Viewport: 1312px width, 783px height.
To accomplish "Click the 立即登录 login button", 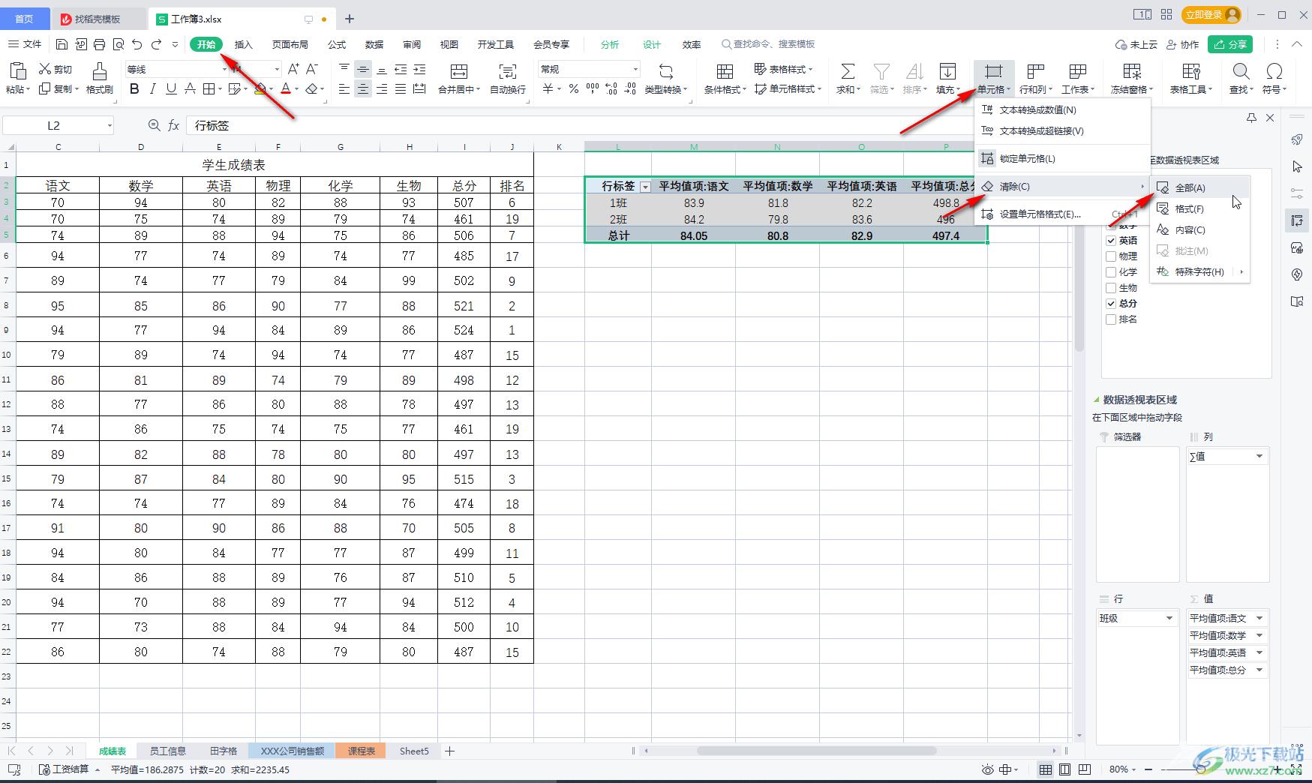I will pyautogui.click(x=1211, y=15).
